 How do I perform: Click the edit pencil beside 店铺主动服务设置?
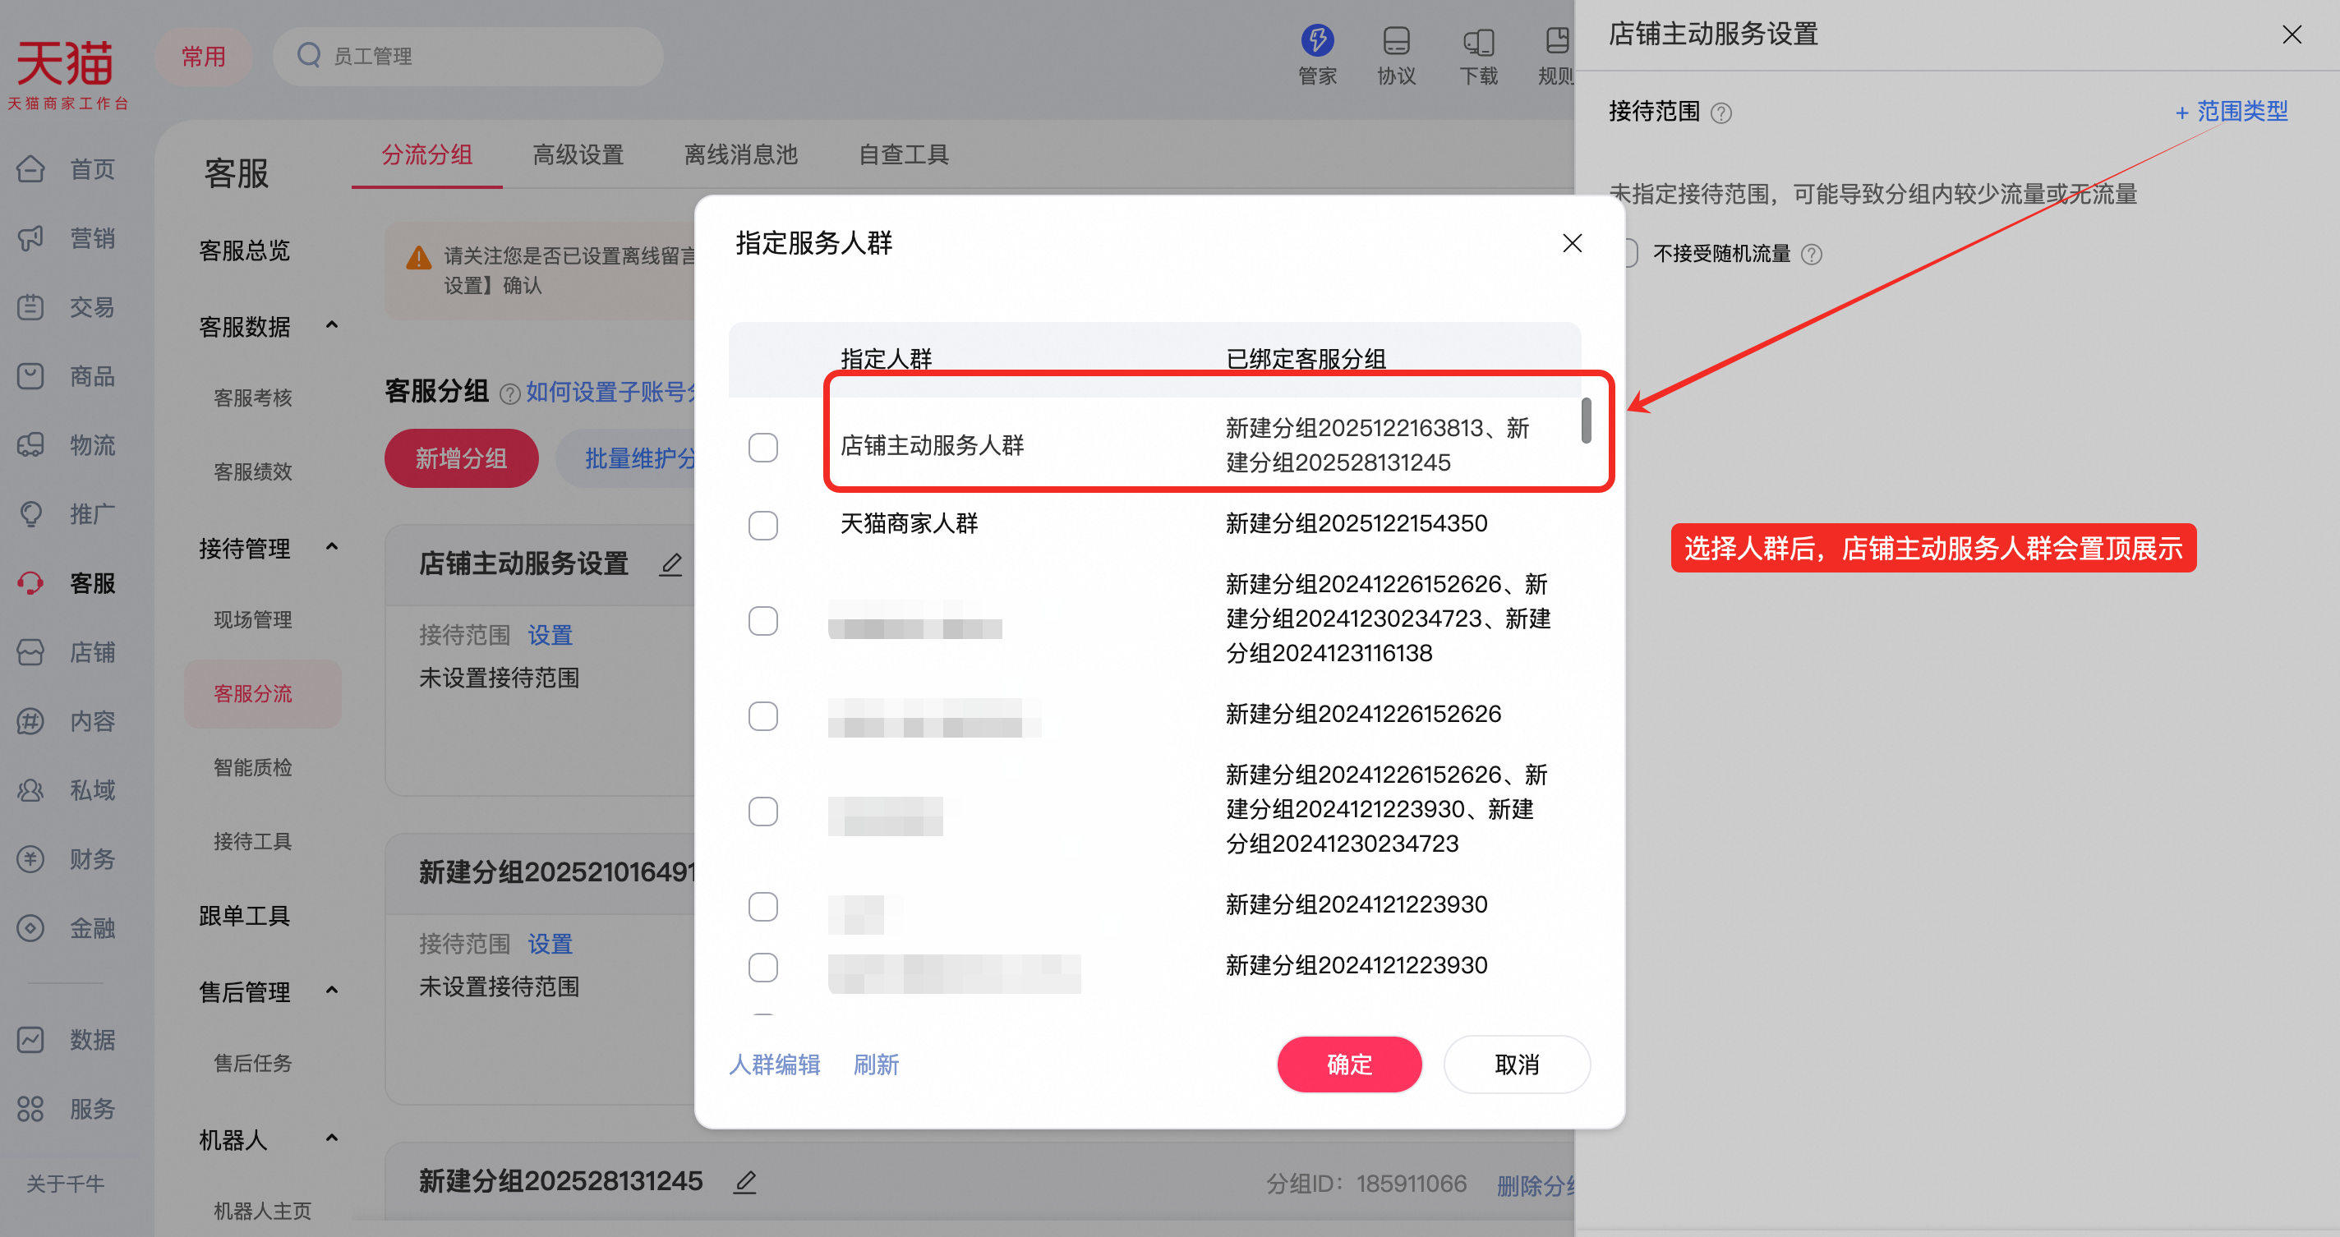(671, 565)
